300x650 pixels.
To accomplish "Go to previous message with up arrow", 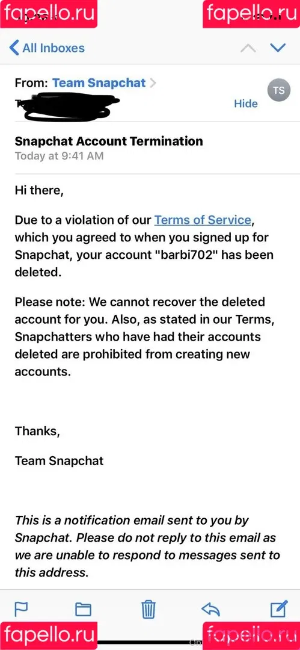I will coord(248,48).
